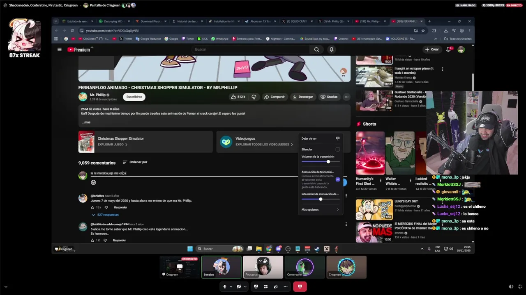Disconnect from the Discord call
Image resolution: width=526 pixels, height=295 pixels.
(x=300, y=287)
